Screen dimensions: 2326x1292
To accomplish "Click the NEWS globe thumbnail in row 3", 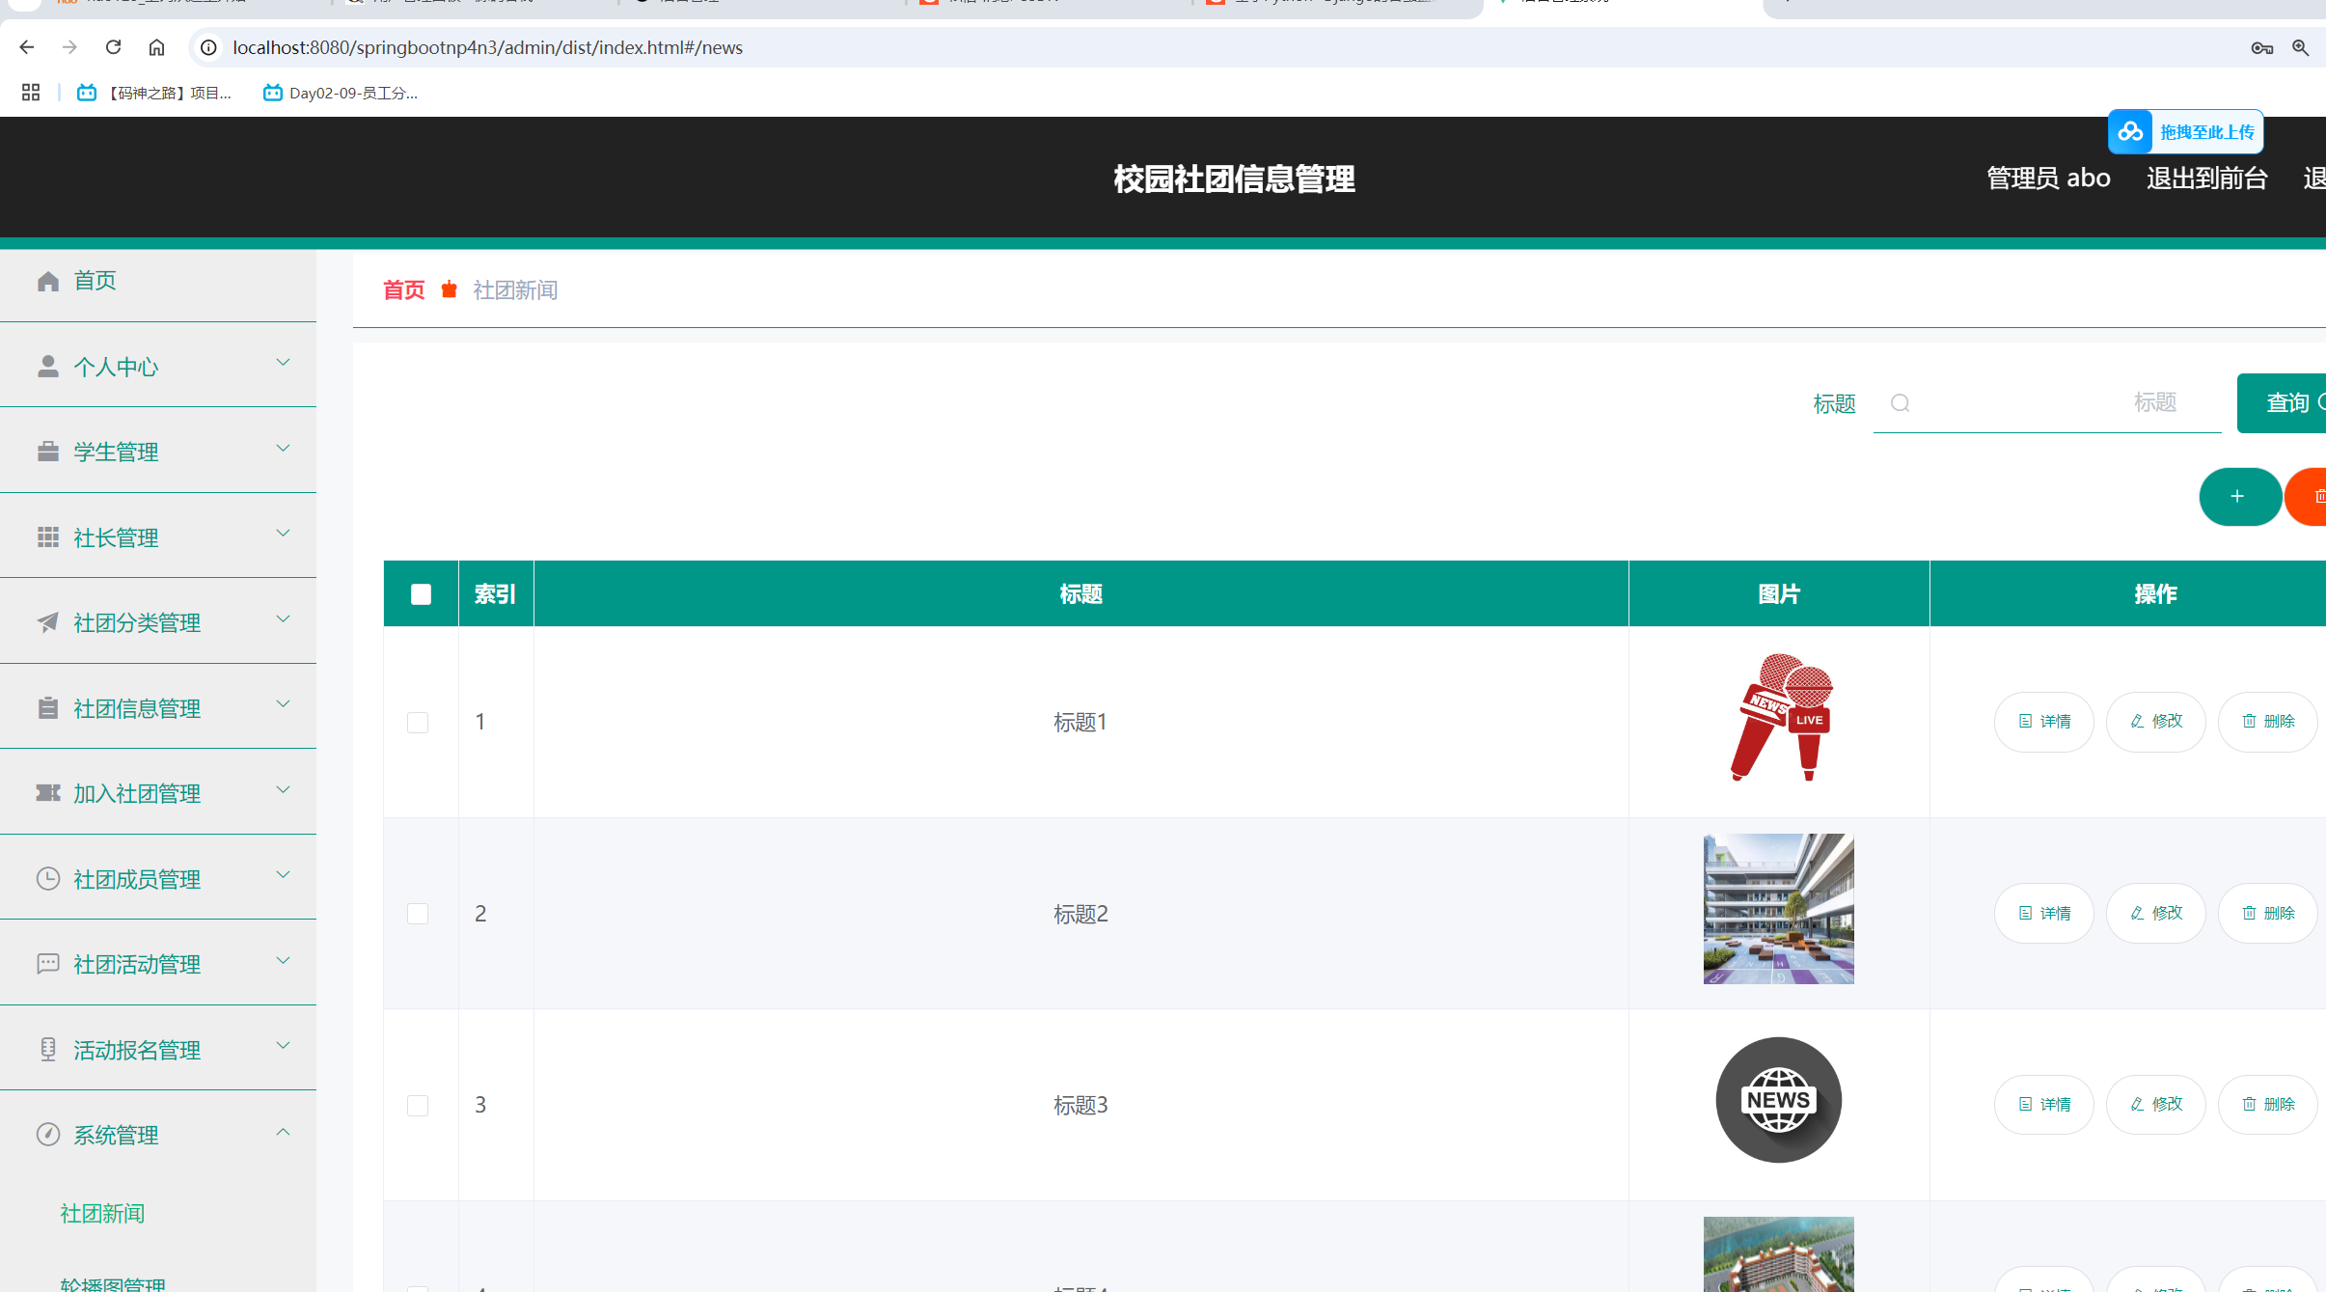I will click(1778, 1100).
